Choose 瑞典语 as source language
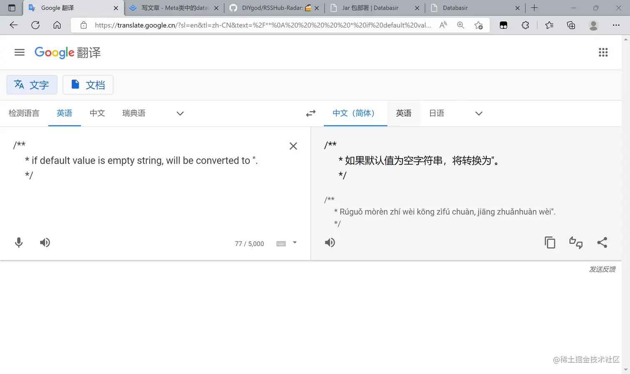Screen dimensions: 630x374 point(134,113)
